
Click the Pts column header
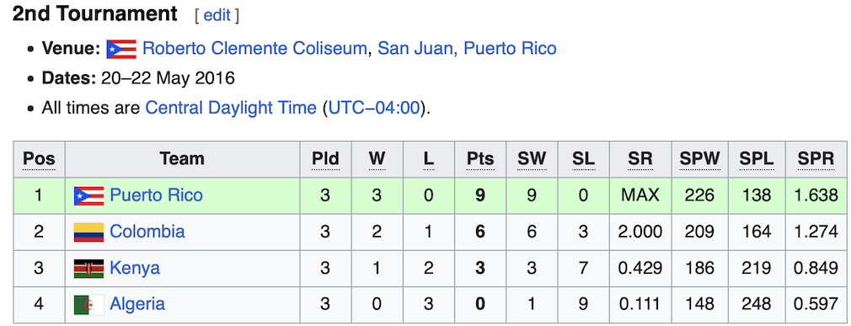[480, 159]
